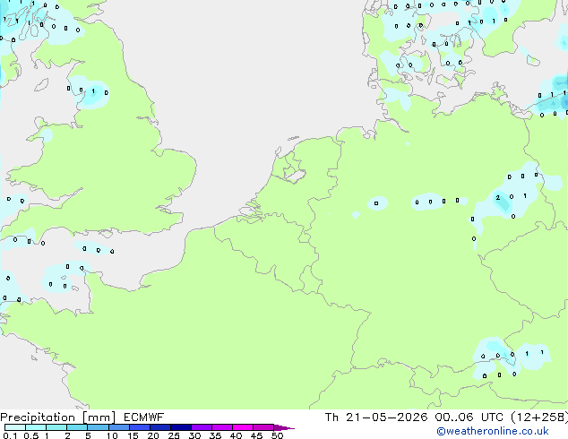Click the date '21-05-2026'

point(386,417)
